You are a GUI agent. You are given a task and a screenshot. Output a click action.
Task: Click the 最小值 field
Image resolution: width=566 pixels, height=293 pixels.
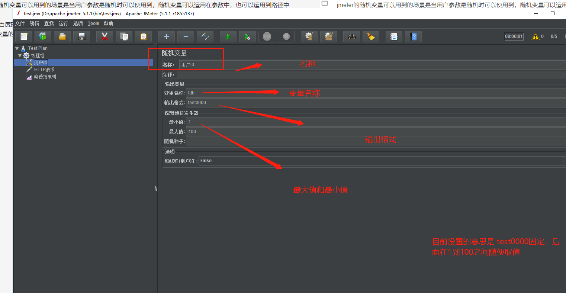pyautogui.click(x=376, y=122)
